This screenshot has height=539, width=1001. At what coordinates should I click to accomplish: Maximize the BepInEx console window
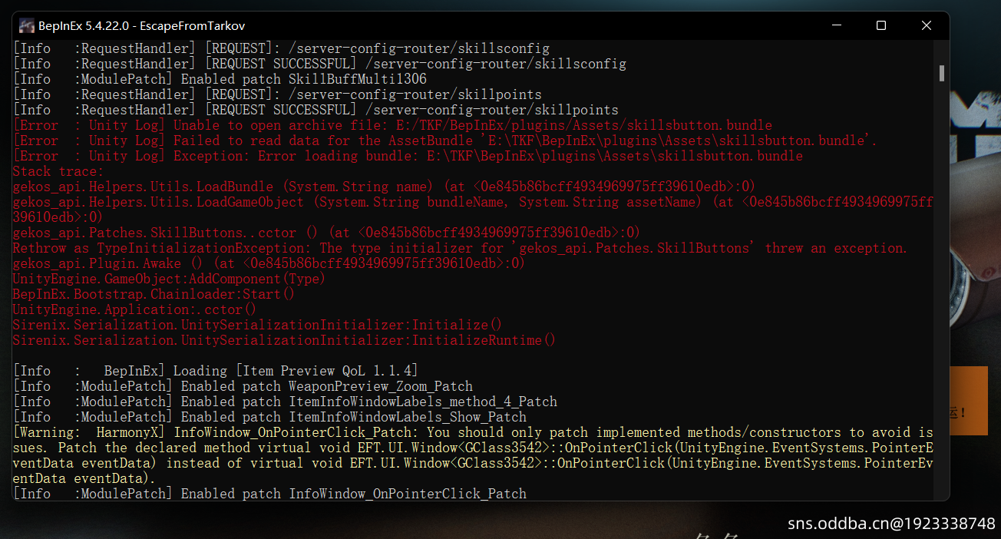[x=881, y=25]
